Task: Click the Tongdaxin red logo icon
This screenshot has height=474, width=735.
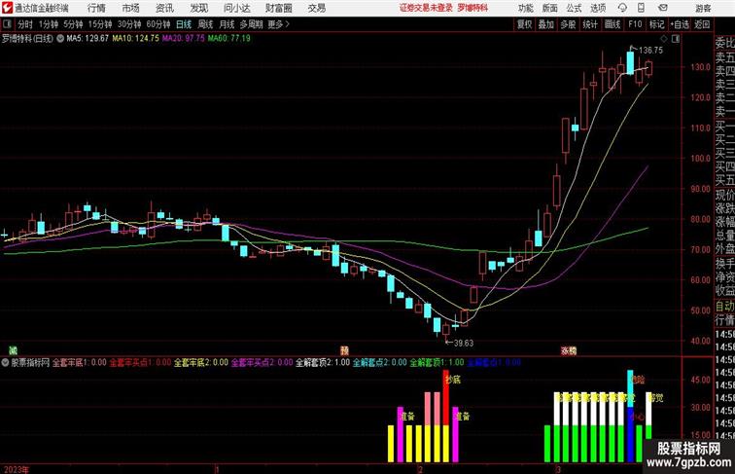Action: coord(7,7)
